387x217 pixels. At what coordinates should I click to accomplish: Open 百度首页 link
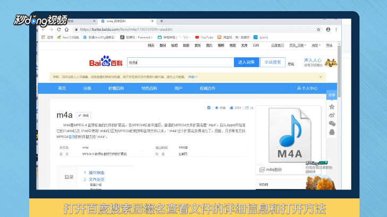click(x=277, y=46)
